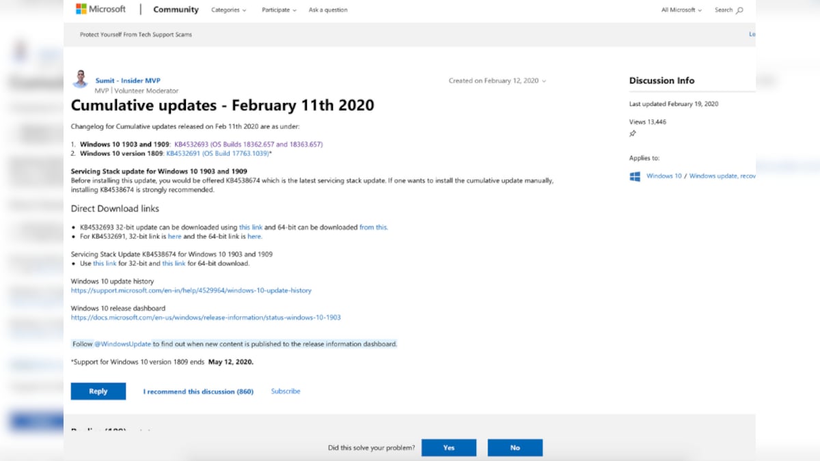Screen dimensions: 820x461
Task: Click I recommend this discussion (860)
Action: (x=197, y=391)
